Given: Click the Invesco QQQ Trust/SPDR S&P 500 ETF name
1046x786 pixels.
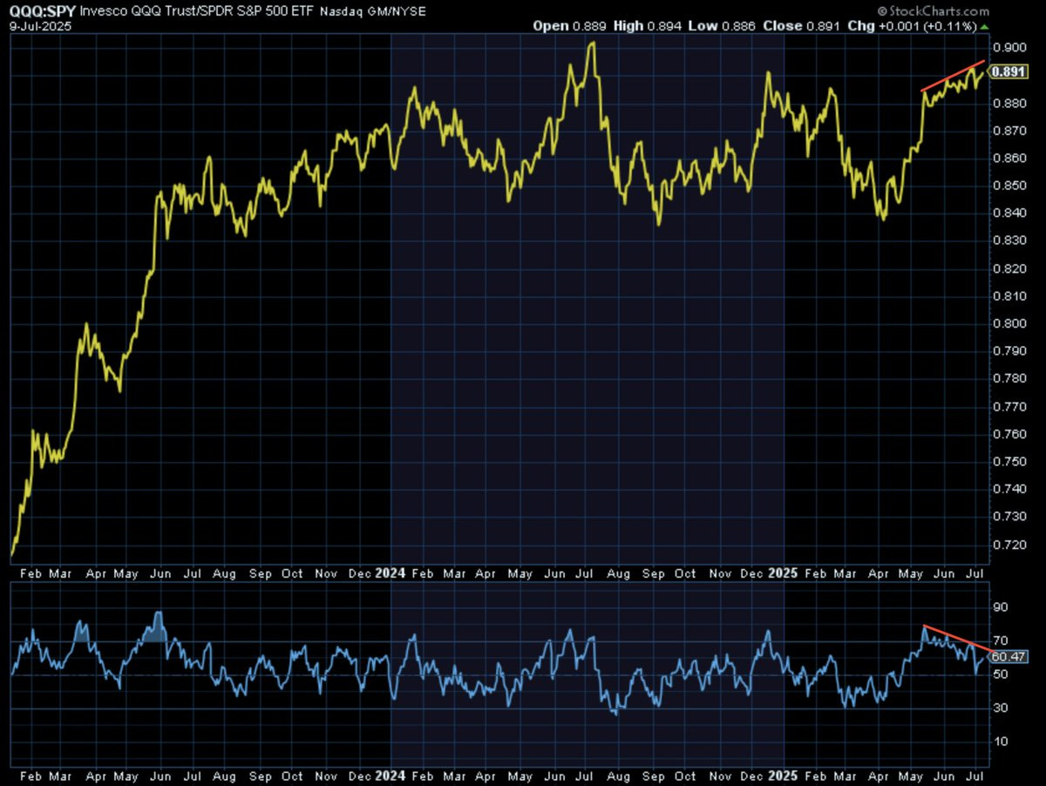Looking at the screenshot, I should (196, 11).
